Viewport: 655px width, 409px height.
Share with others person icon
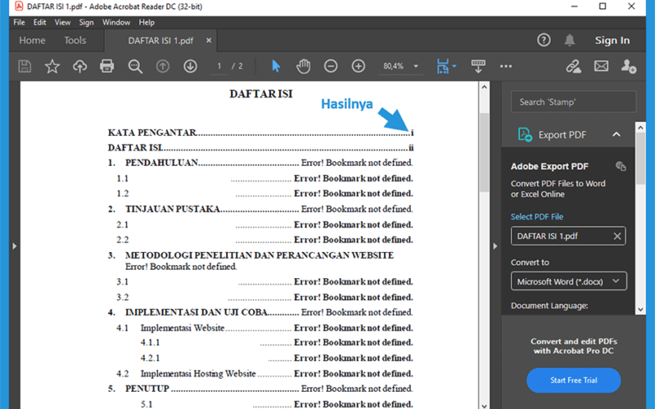628,66
